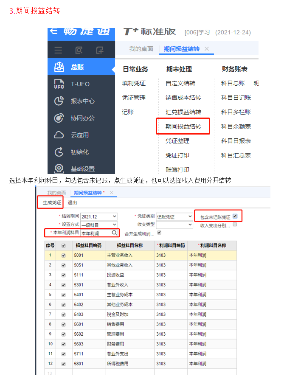Open 自定义结转 link
The height and width of the screenshot is (379, 284).
(180, 83)
